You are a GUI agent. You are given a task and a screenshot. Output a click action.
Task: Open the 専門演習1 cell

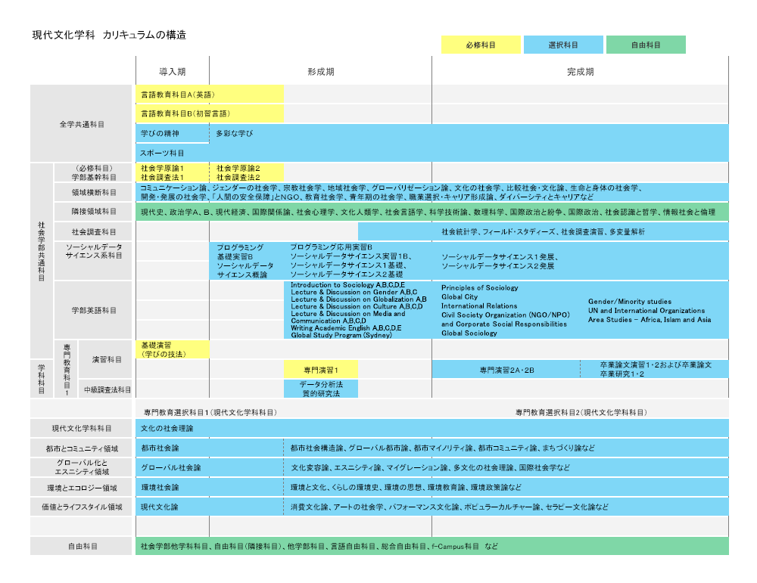[x=321, y=370]
